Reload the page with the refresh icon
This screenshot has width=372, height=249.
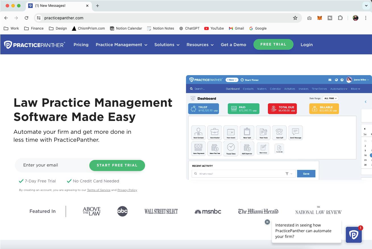tap(26, 18)
